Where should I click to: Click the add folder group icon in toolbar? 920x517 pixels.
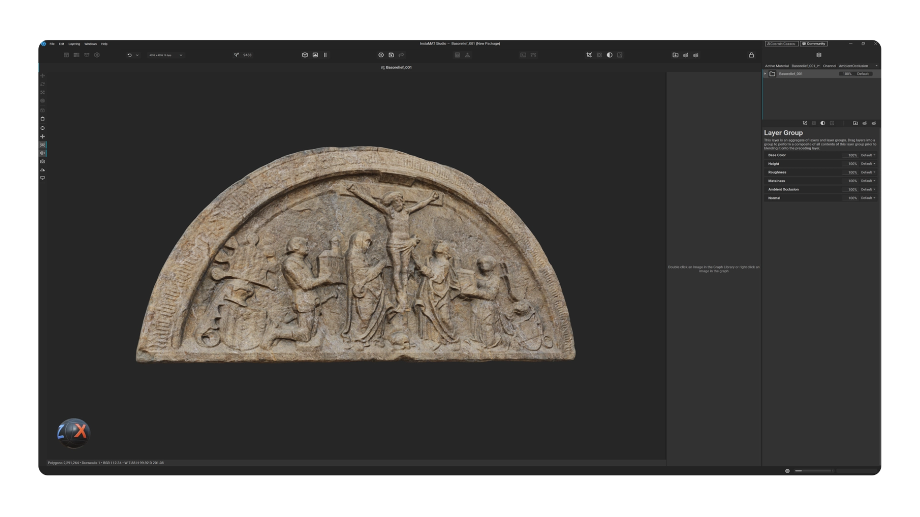(676, 55)
